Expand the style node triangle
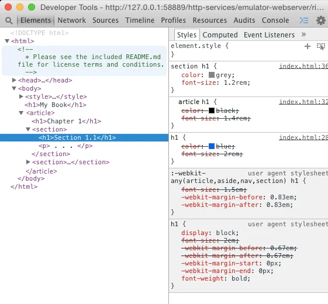 (x=21, y=96)
